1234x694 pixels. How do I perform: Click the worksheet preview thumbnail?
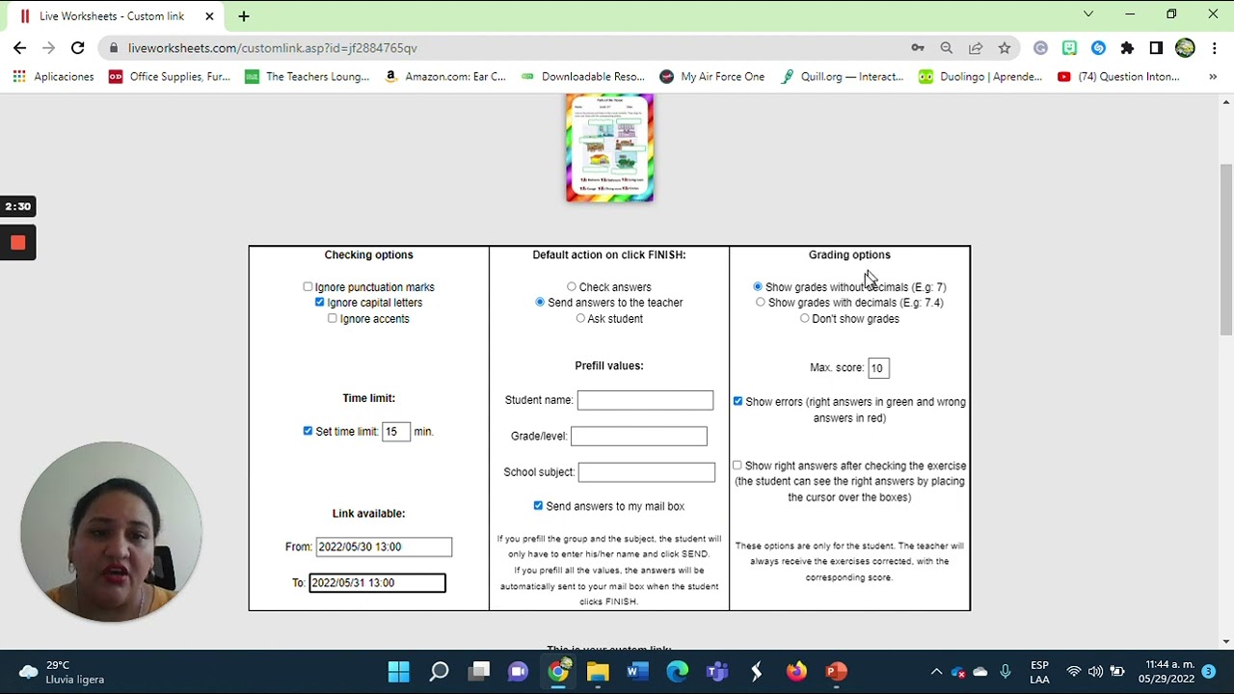click(x=609, y=147)
